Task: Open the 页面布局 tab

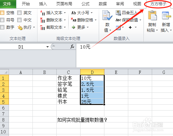Action: tap(64, 4)
